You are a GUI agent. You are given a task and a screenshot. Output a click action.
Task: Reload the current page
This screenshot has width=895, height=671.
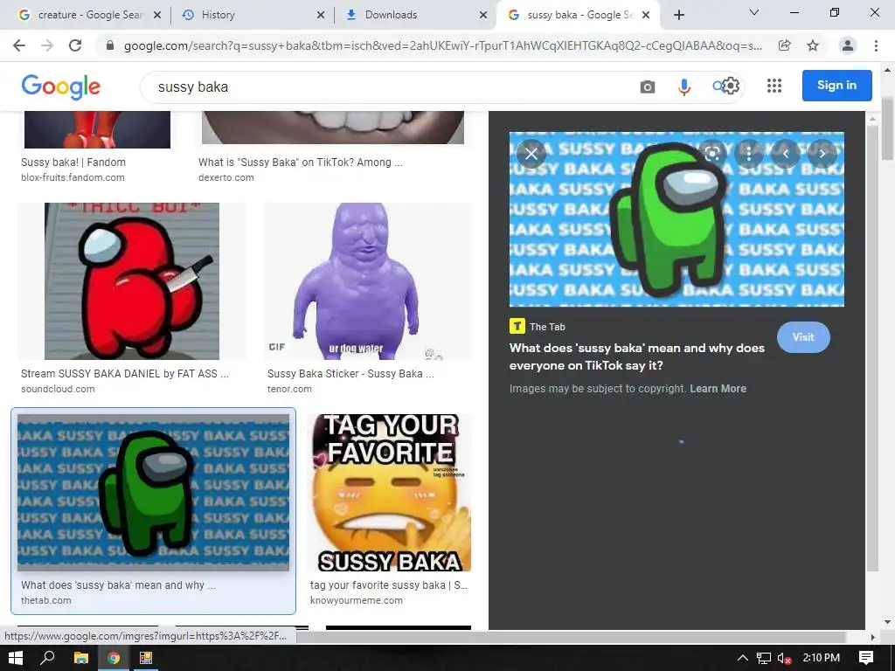[x=75, y=45]
